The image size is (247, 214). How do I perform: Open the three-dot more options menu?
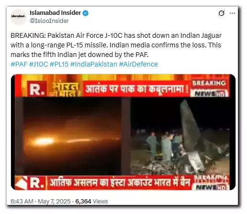pyautogui.click(x=232, y=13)
